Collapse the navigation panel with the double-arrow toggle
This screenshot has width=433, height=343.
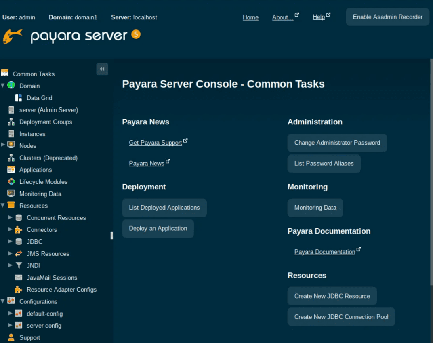coord(102,69)
